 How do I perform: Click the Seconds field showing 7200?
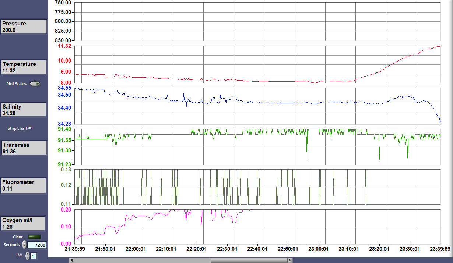pyautogui.click(x=37, y=245)
